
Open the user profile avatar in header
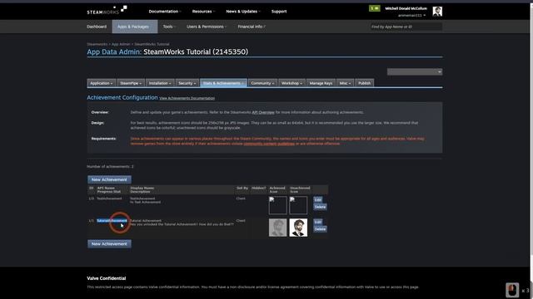437,11
